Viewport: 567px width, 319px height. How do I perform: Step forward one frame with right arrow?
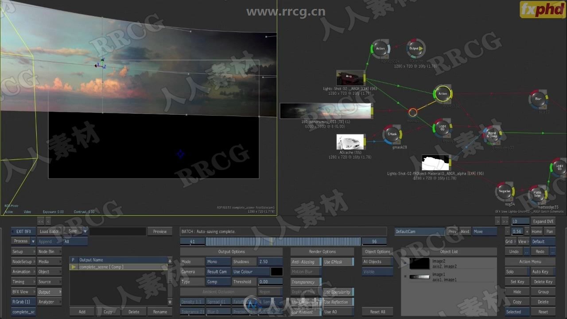click(x=497, y=221)
